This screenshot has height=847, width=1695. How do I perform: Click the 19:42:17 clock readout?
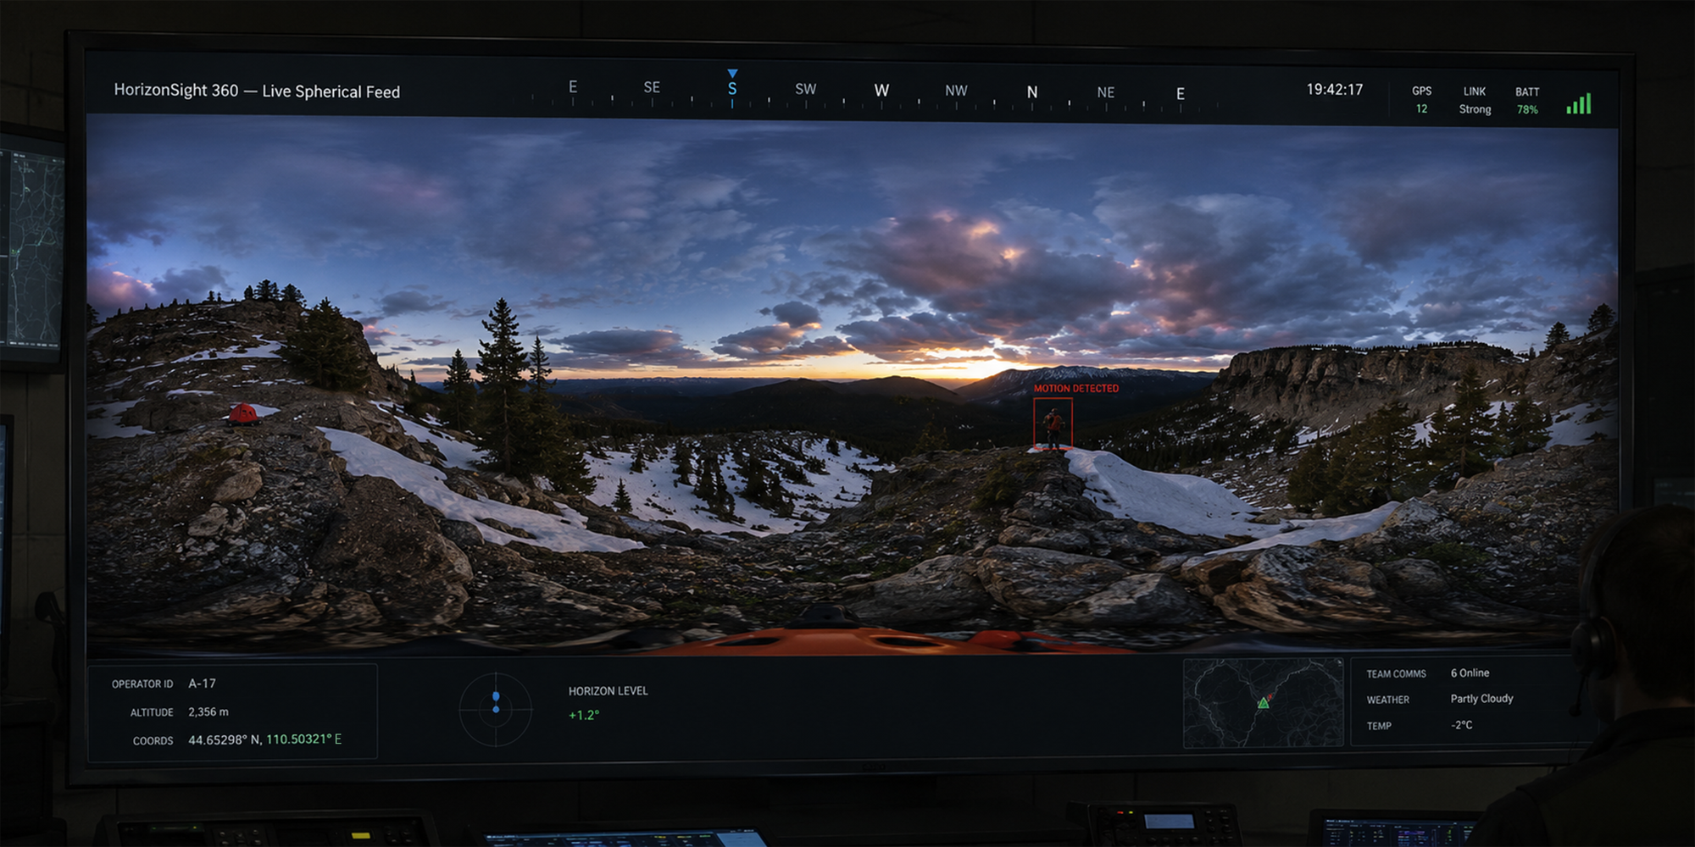click(x=1335, y=90)
